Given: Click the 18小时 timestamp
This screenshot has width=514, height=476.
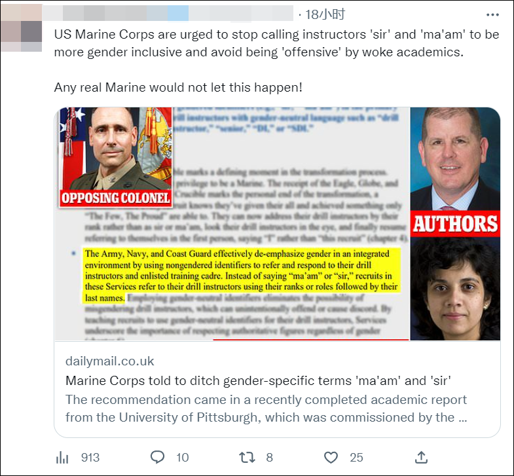Looking at the screenshot, I should pos(325,14).
